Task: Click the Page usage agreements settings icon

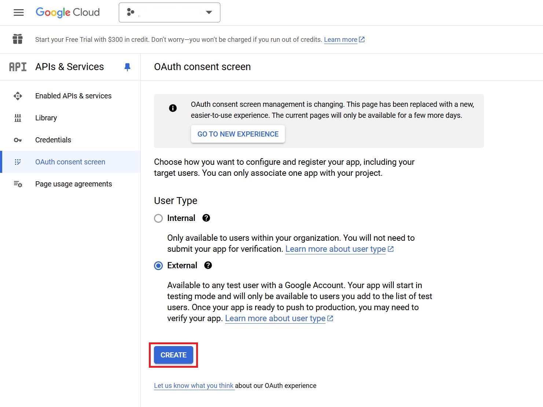Action: (x=18, y=184)
